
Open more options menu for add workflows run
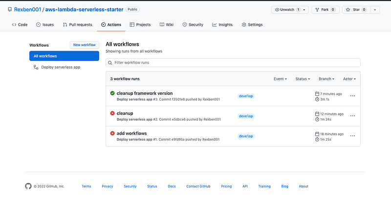352,136
